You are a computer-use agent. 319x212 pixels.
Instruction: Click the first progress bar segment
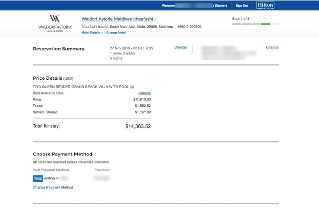236,24
